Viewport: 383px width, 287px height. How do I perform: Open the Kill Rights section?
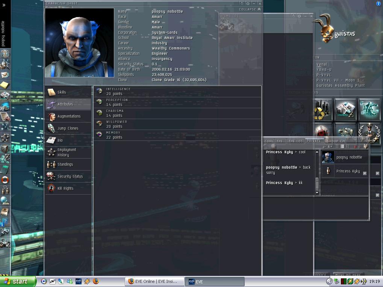pyautogui.click(x=68, y=189)
